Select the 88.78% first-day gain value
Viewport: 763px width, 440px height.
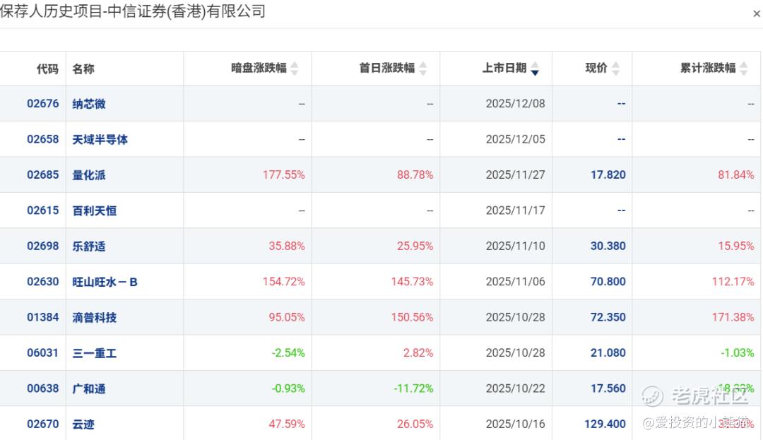(415, 174)
